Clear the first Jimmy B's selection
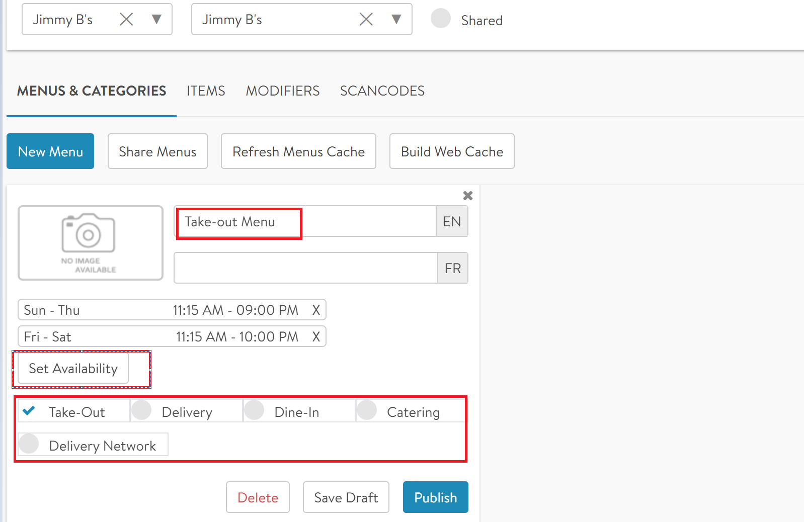804x522 pixels. point(126,20)
